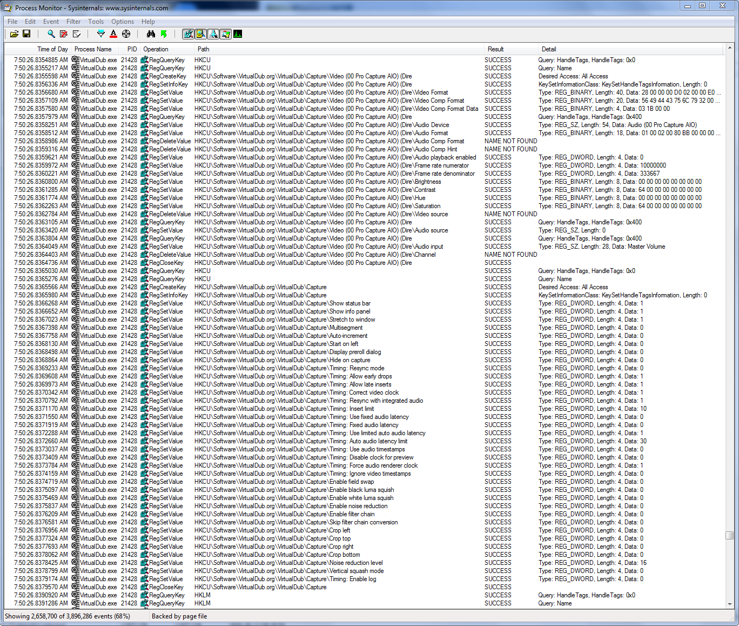Select the row for Crop bottom
739x626 pixels.
(x=365, y=555)
